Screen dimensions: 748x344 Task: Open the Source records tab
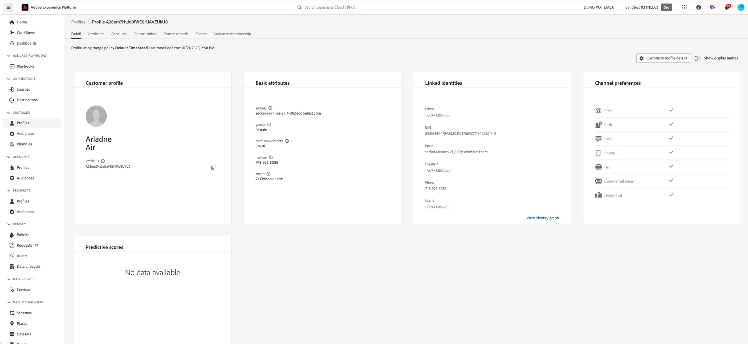[176, 34]
